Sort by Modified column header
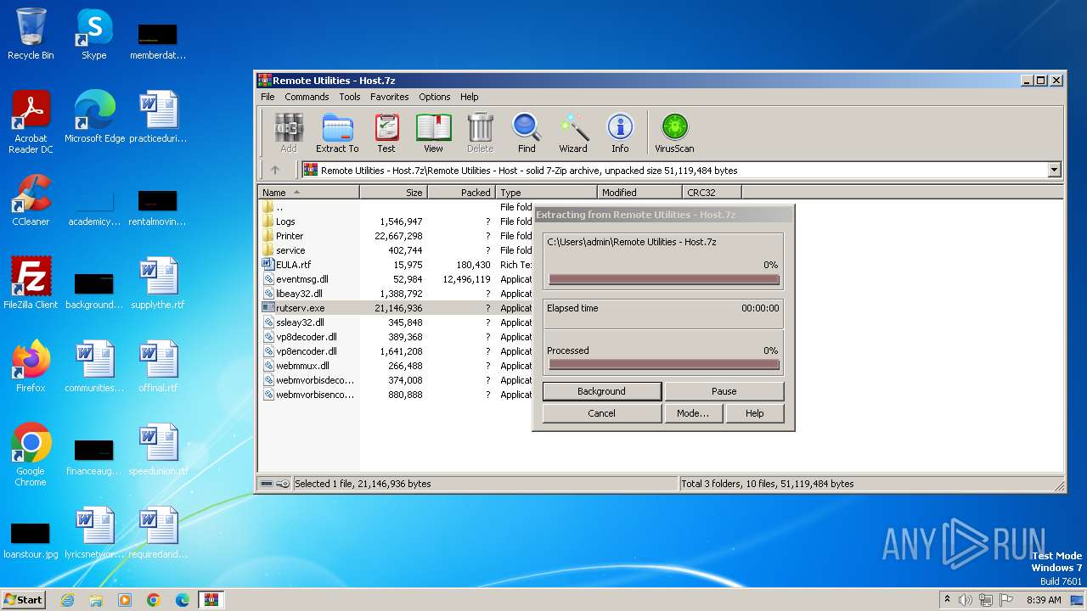Image resolution: width=1087 pixels, height=611 pixels. pos(640,193)
